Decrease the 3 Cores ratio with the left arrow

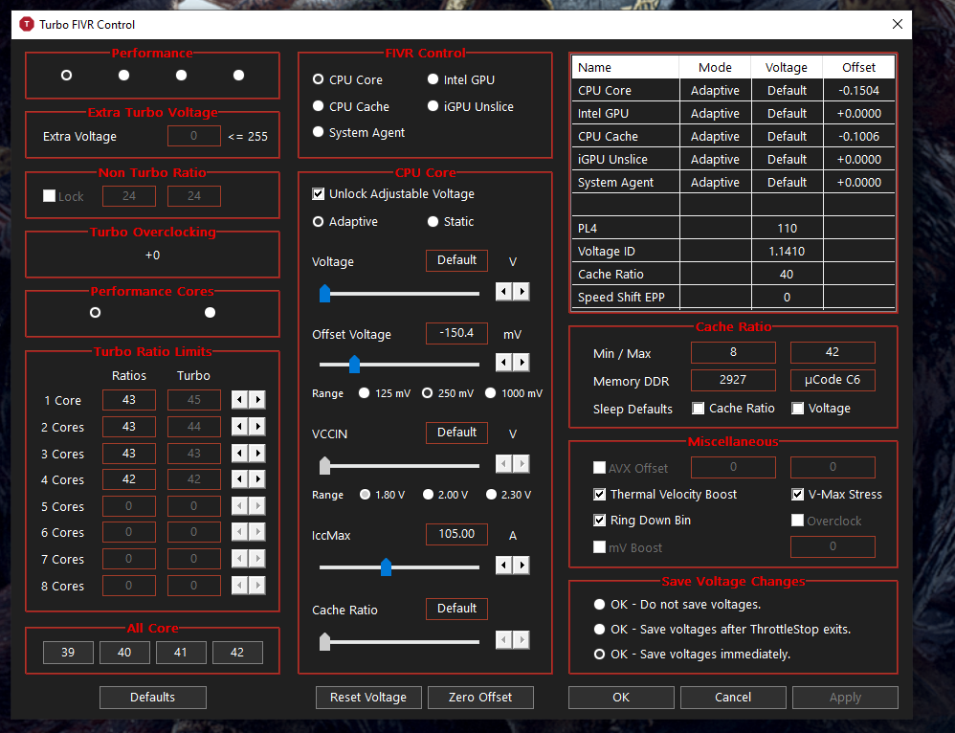[x=240, y=454]
